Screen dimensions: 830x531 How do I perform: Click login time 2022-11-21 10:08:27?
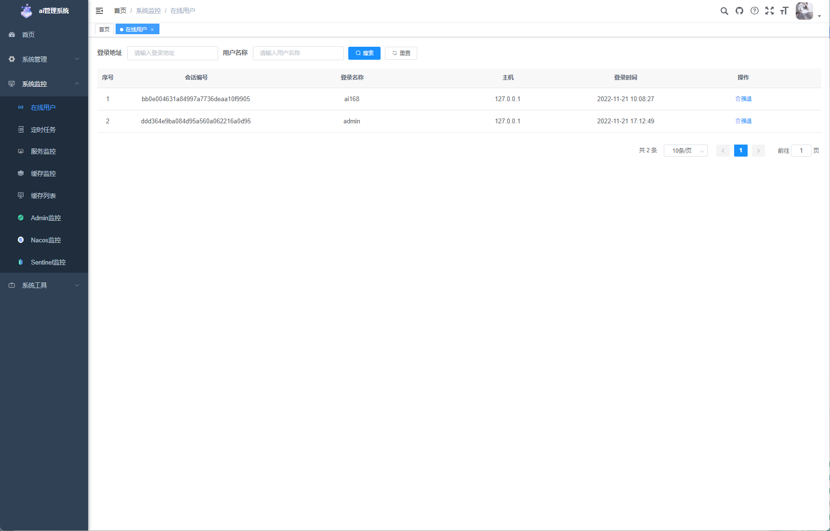pyautogui.click(x=625, y=99)
